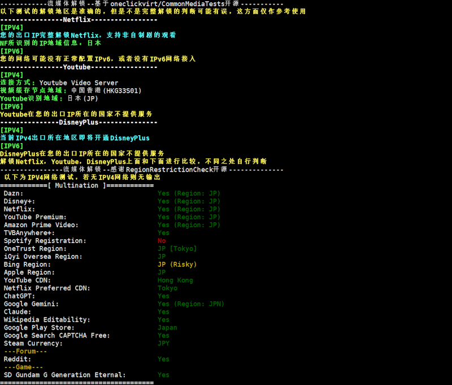Click the Google Gemini 'Yes (Region: JPN)' result

[x=191, y=304]
